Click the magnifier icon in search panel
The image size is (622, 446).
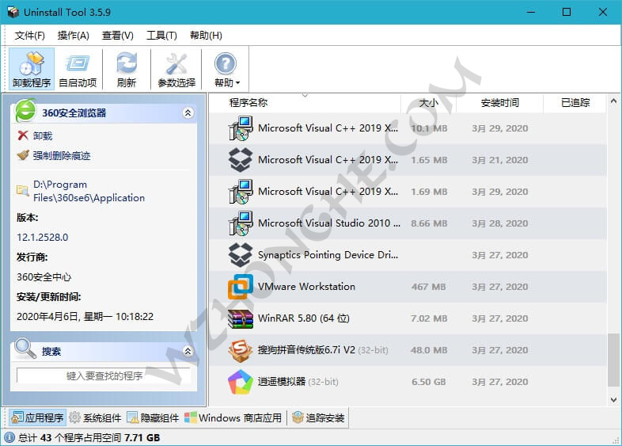point(25,348)
